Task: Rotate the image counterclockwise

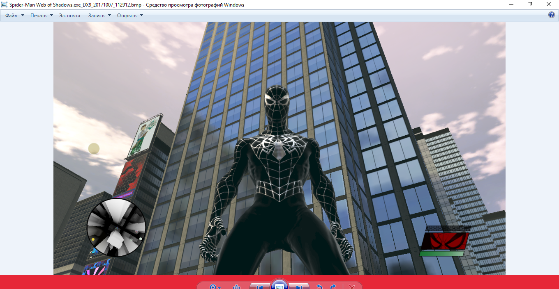Action: pos(319,287)
